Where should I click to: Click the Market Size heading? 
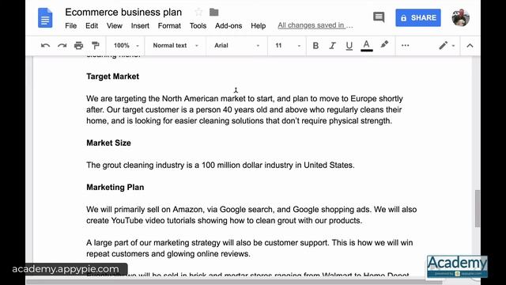pyautogui.click(x=108, y=142)
